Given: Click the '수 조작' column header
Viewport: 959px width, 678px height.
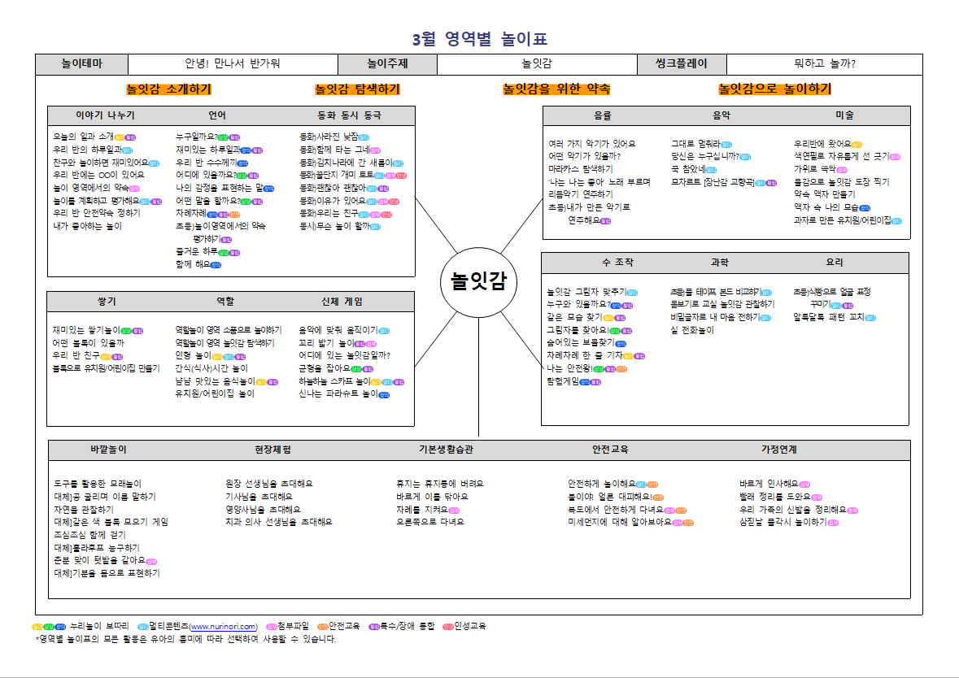Looking at the screenshot, I should (617, 263).
